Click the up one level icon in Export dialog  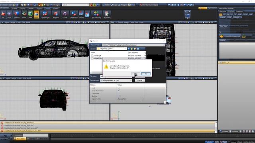[132, 48]
